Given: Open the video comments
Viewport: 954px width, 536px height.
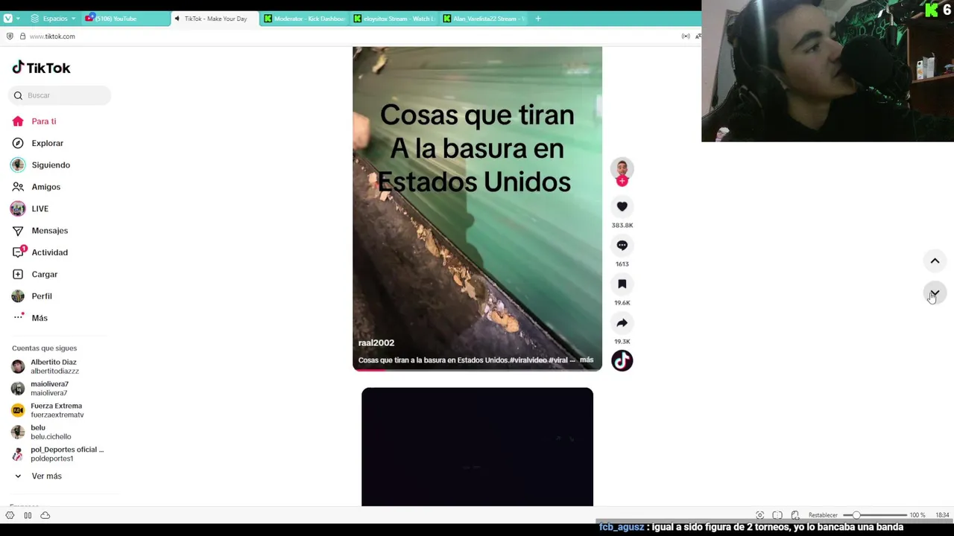Looking at the screenshot, I should coord(622,246).
